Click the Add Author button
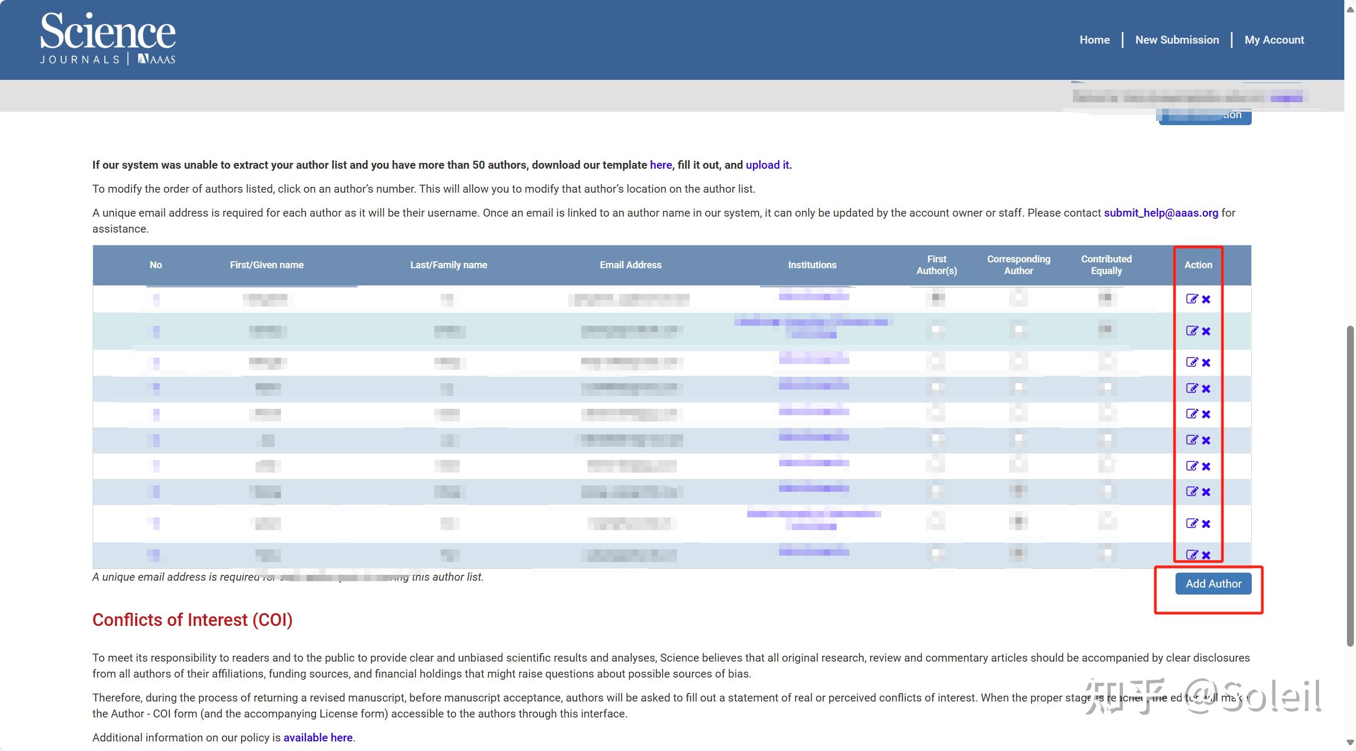The image size is (1356, 751). pyautogui.click(x=1213, y=584)
